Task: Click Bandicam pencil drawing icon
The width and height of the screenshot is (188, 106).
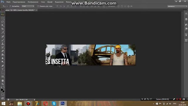Action: click(x=174, y=99)
